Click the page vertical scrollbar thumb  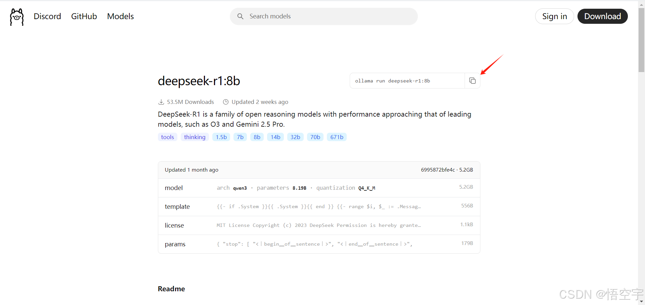(641, 40)
